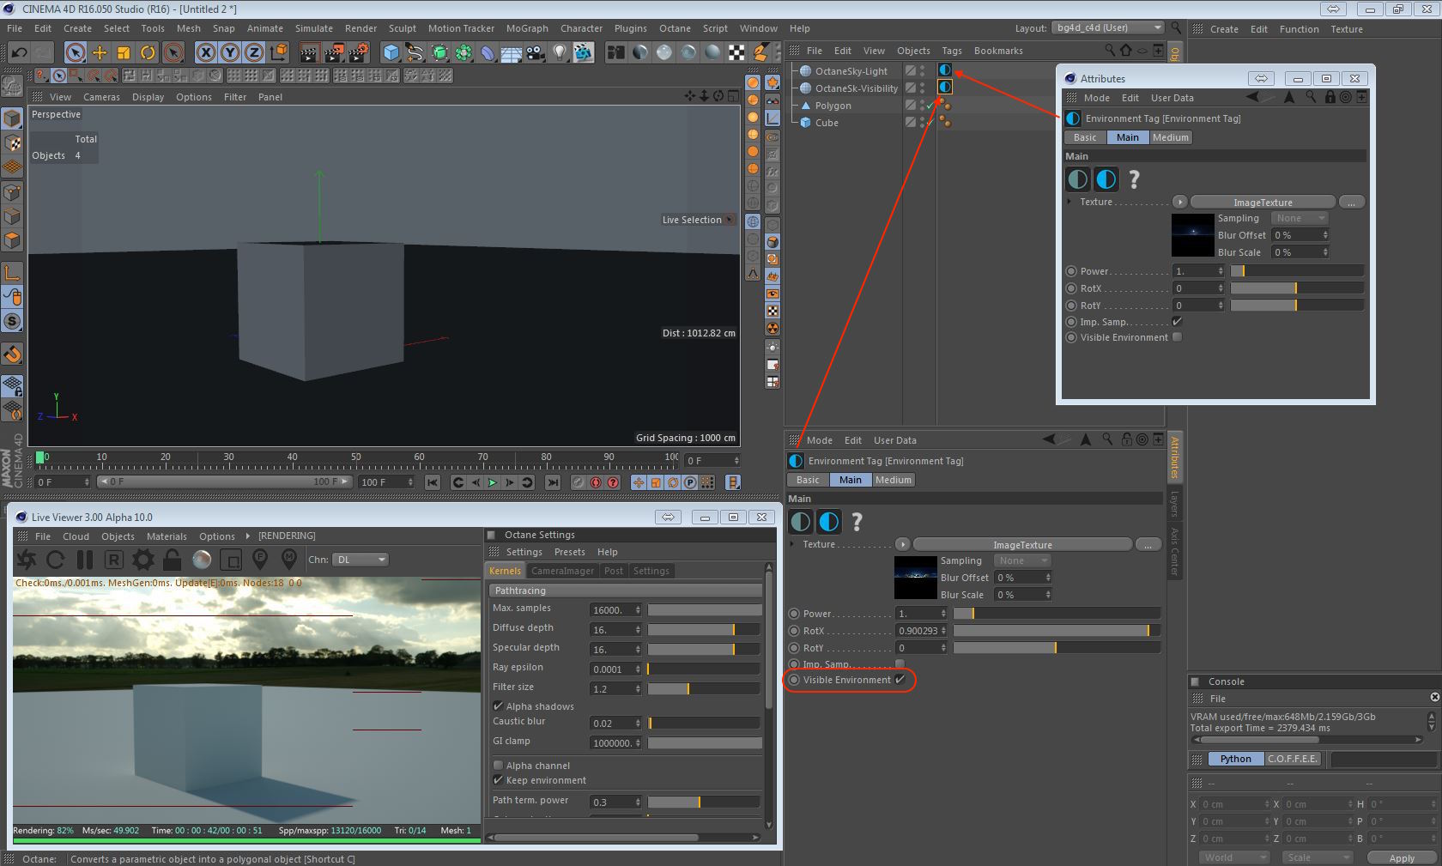Toggle the Keep environment checkbox
Image resolution: width=1442 pixels, height=866 pixels.
[498, 780]
